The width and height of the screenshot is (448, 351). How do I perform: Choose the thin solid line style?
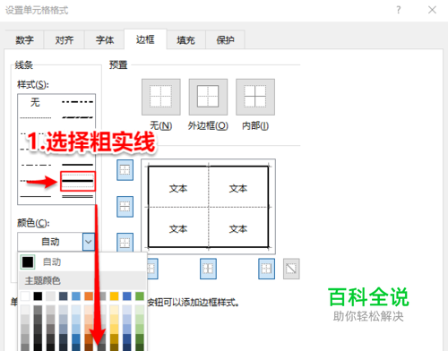pos(36,197)
